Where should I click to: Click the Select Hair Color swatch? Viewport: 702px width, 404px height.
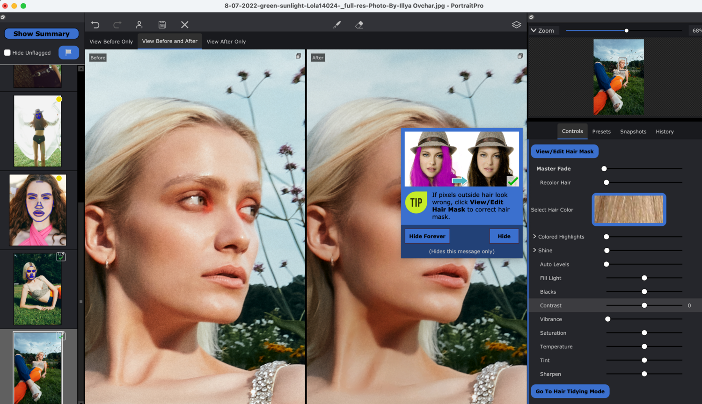(629, 209)
